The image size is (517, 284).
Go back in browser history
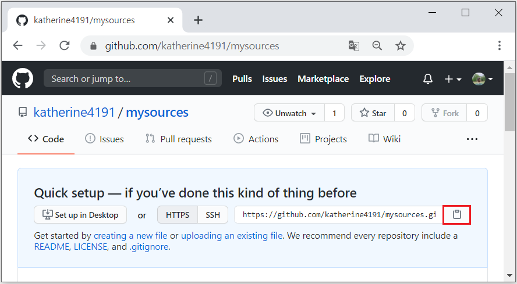click(x=18, y=45)
